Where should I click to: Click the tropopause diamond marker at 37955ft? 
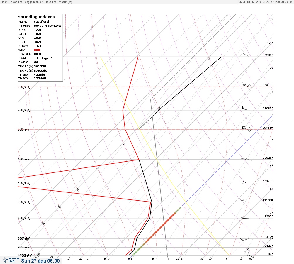tap(249, 87)
